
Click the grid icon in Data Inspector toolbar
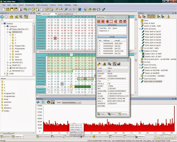point(109,64)
